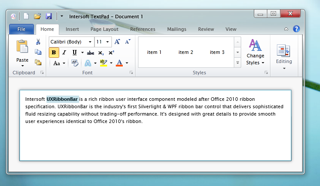
Task: Open a file using the folder icon
Action: click(x=37, y=16)
